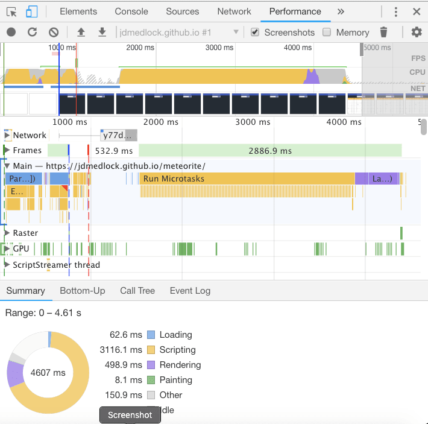Click the 4607 ms donut chart center
Screen dimensions: 428x424
(x=48, y=373)
